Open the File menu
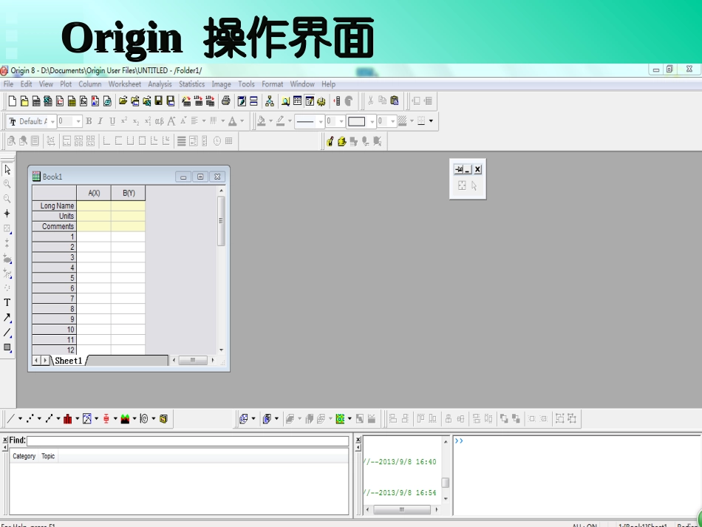Screen dimensions: 702x527 pyautogui.click(x=9, y=84)
